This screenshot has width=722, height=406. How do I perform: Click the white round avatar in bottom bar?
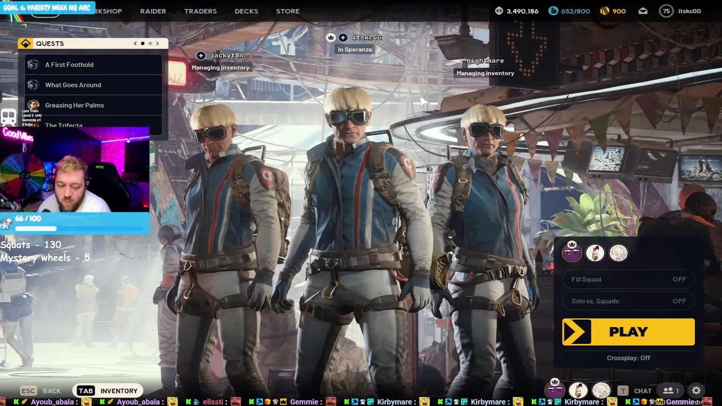[x=601, y=390]
